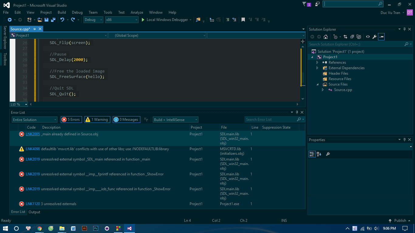Click the Save All toolbar icon
The width and height of the screenshot is (415, 233).
coord(53,20)
